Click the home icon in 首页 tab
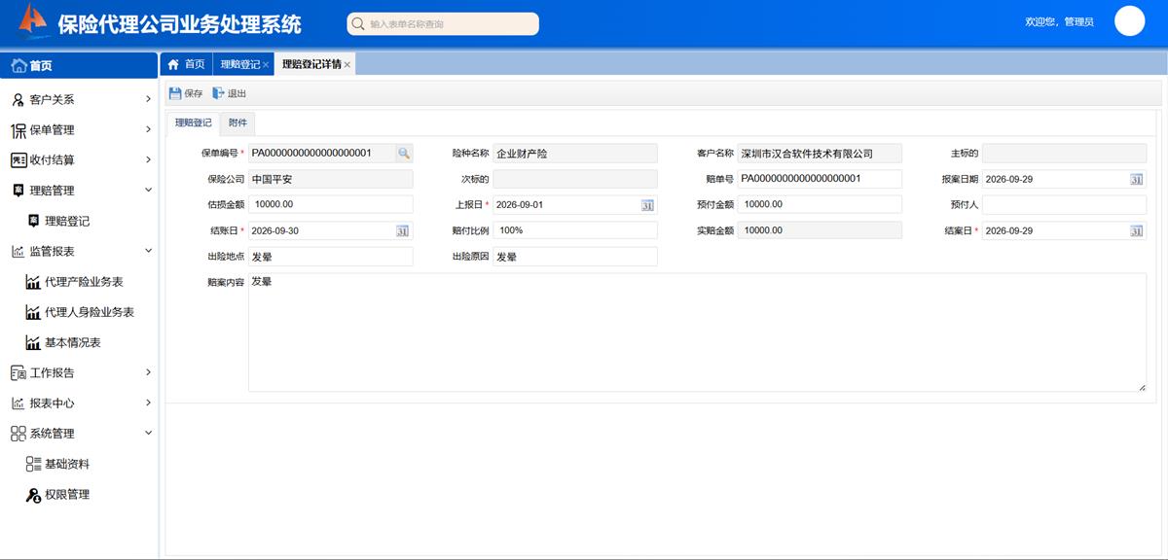Screen dimensions: 1168x560 coord(173,64)
